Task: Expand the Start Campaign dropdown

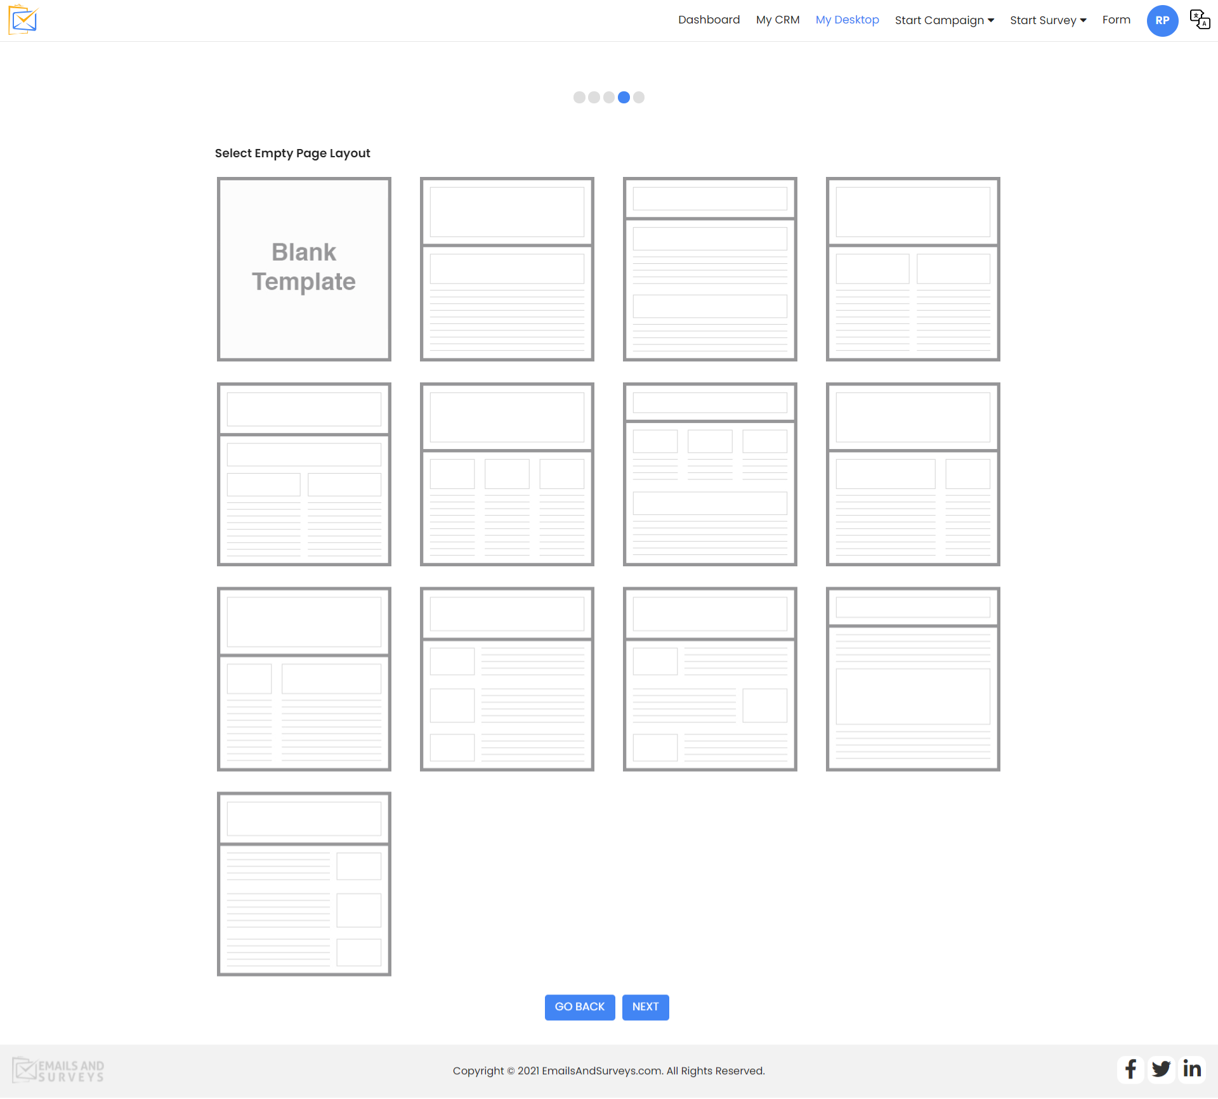Action: 944,20
